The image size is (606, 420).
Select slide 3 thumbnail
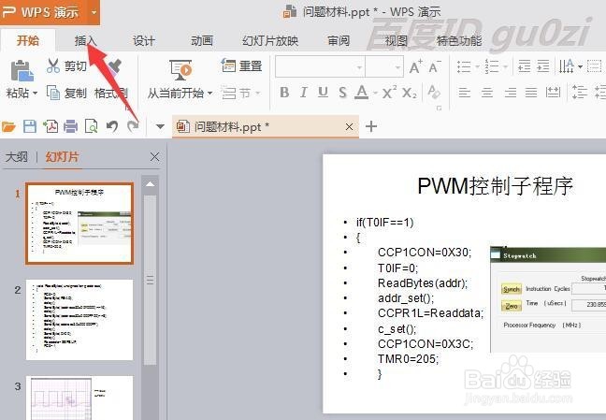coord(79,398)
